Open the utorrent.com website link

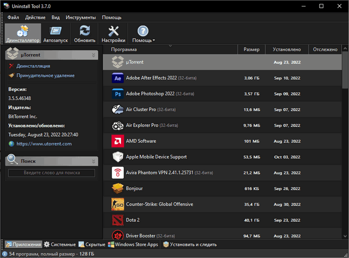coord(44,144)
